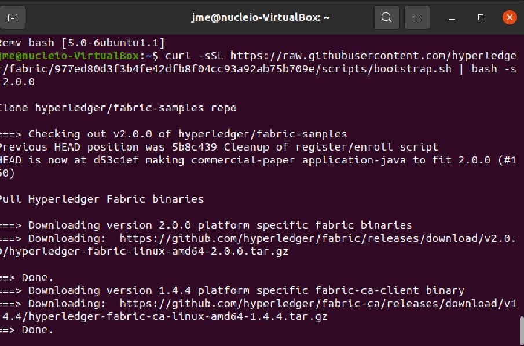Click the 'Clone hyperledger/fabric-samples repo' line
This screenshot has width=524, height=346.
click(x=118, y=108)
